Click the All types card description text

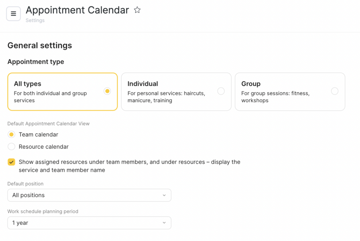tap(50, 97)
